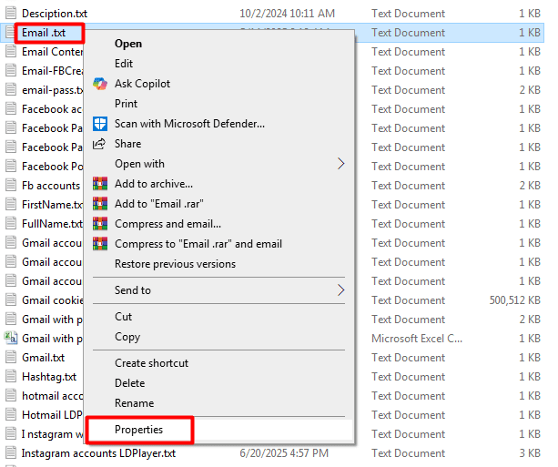Click the Email Conter file icon
The image size is (558, 467).
(x=11, y=52)
